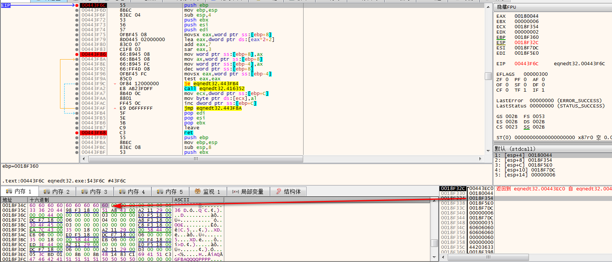
Task: Select the 'sar eax,3' instruction row
Action: (197, 49)
